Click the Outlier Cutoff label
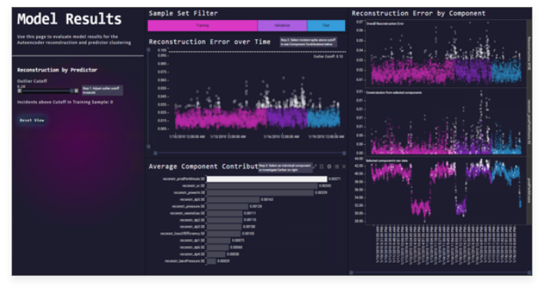Image resolution: width=544 pixels, height=292 pixels. tap(32, 81)
